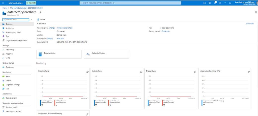This screenshot has height=116, width=258.
Task: Open JSON View
Action: point(250,24)
